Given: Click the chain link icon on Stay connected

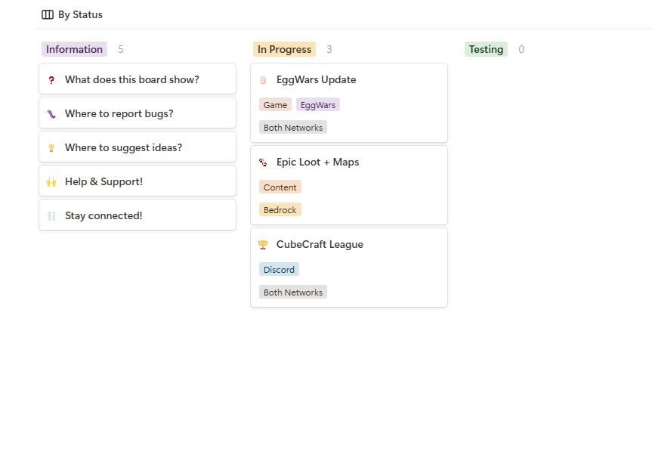Looking at the screenshot, I should (x=51, y=216).
